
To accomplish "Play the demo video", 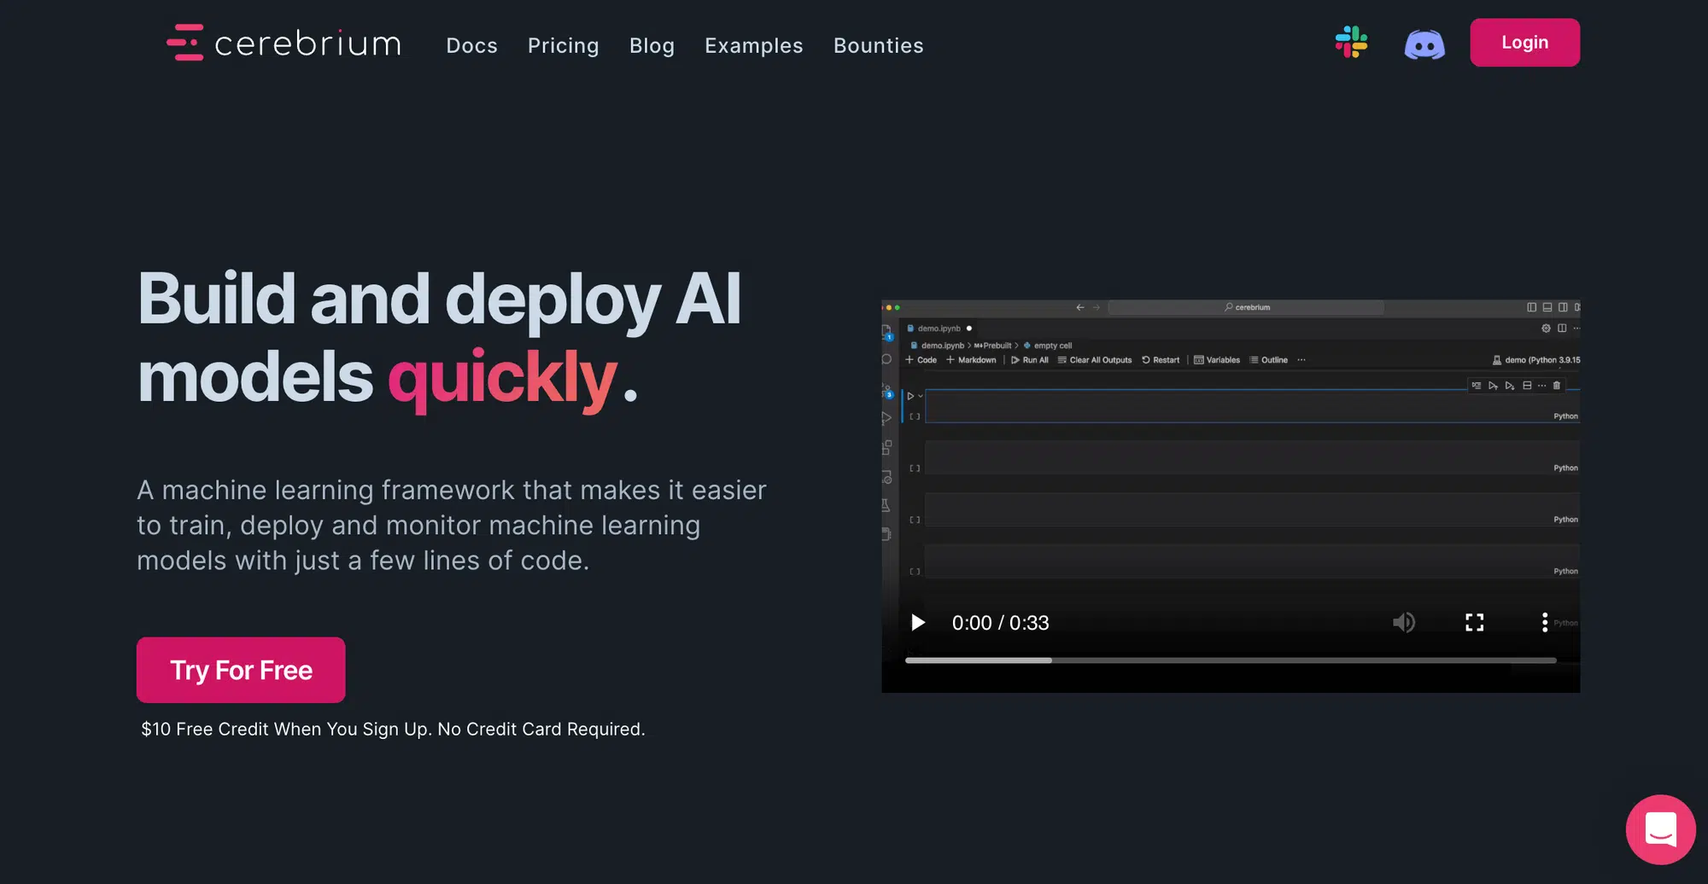I will (x=918, y=623).
